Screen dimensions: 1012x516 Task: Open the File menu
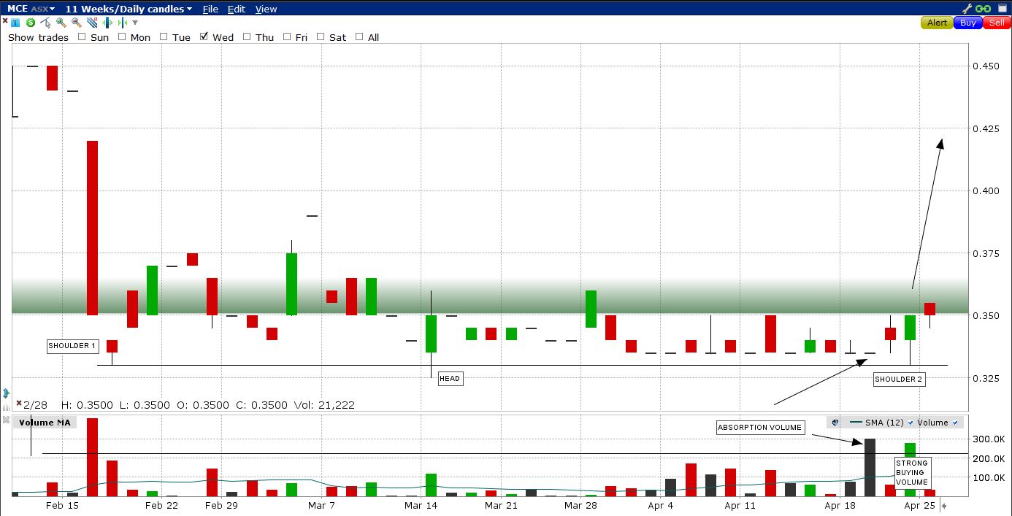pyautogui.click(x=210, y=9)
